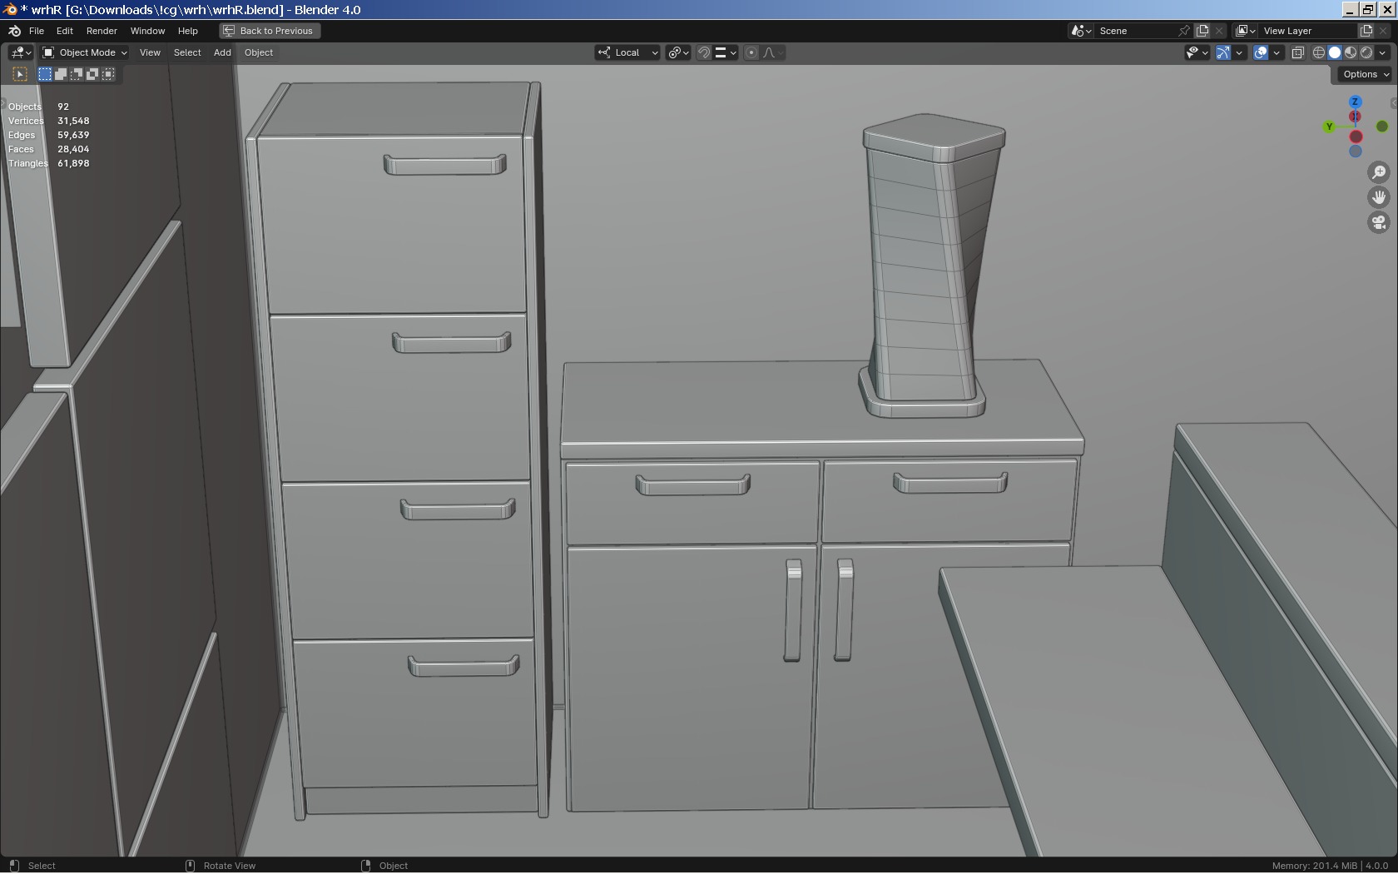The height and width of the screenshot is (874, 1398).
Task: Toggle the camera view
Action: (x=1379, y=222)
